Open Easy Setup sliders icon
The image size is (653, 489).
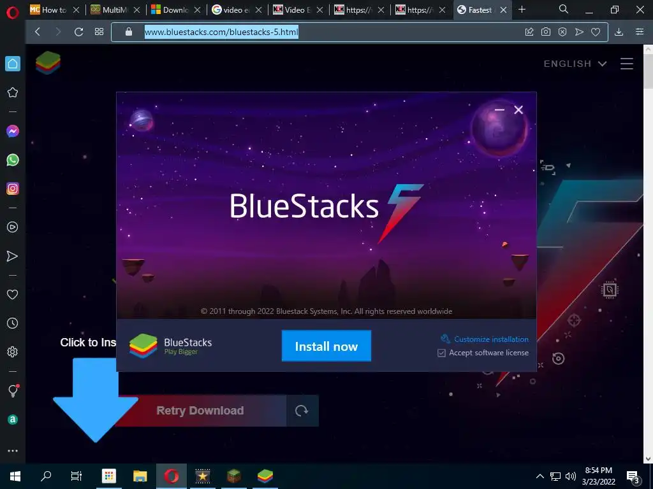click(640, 32)
